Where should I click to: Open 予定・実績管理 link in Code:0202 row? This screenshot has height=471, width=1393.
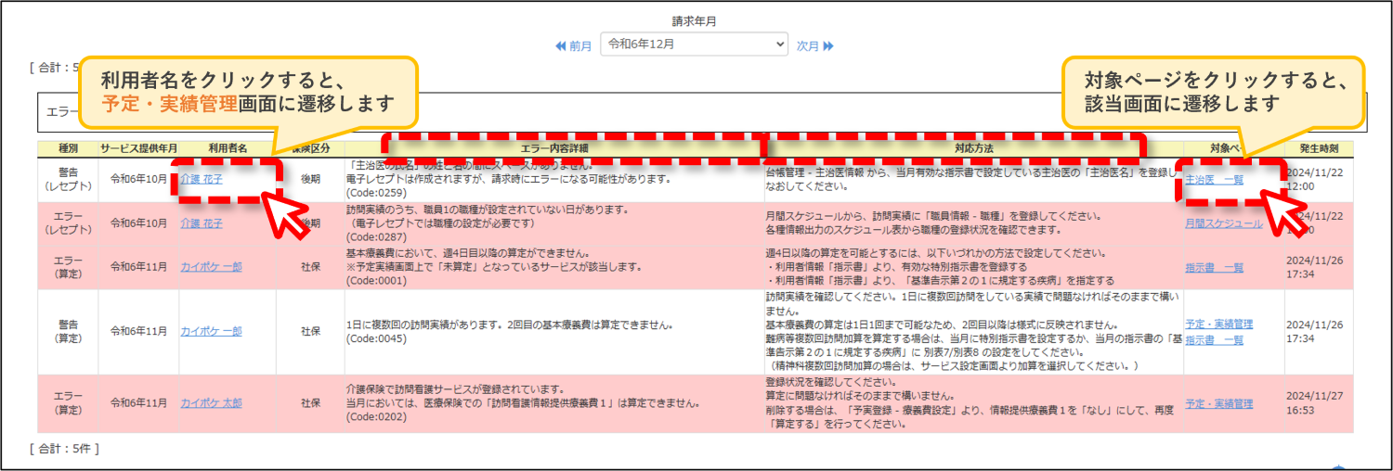[1218, 403]
